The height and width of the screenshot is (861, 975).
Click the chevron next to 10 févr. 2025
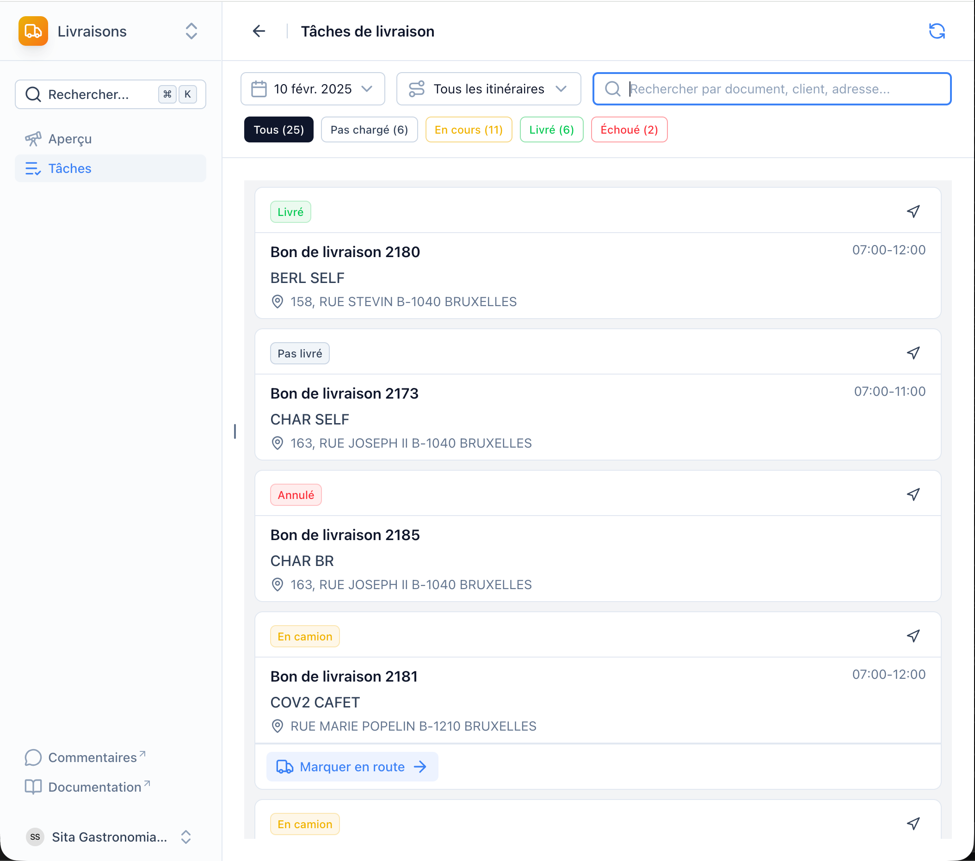367,89
